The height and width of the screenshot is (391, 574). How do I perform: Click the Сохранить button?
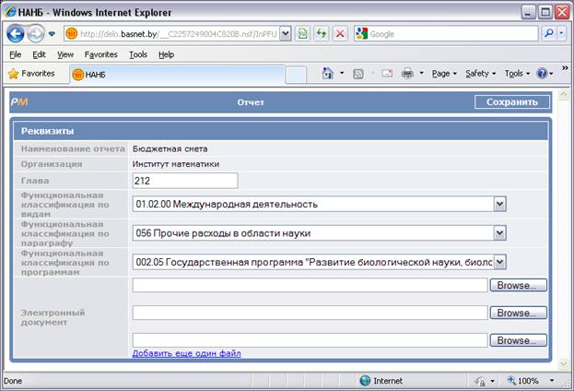point(512,101)
